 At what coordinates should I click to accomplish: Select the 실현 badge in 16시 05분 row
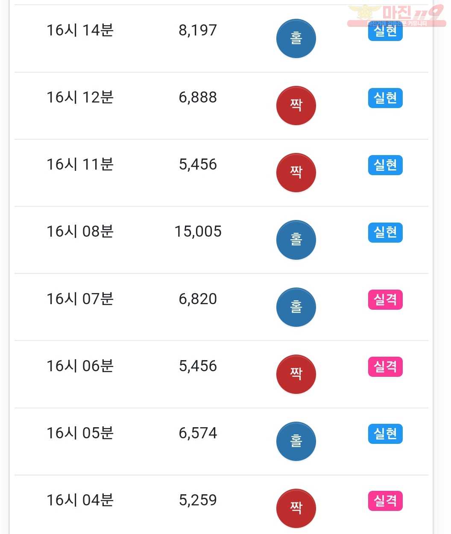click(x=385, y=434)
